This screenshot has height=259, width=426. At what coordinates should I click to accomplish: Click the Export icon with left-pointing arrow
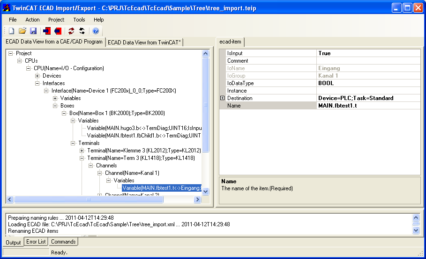58,31
